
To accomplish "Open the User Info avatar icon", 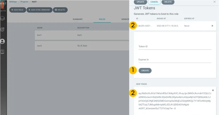I will tap(2, 41).
